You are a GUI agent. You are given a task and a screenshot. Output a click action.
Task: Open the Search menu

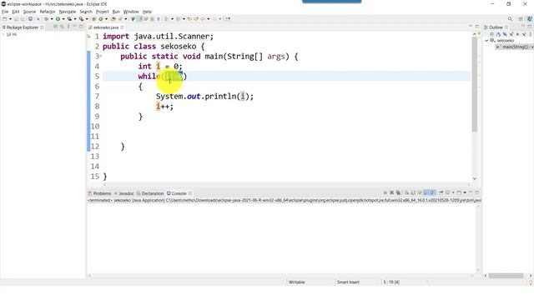(86, 12)
